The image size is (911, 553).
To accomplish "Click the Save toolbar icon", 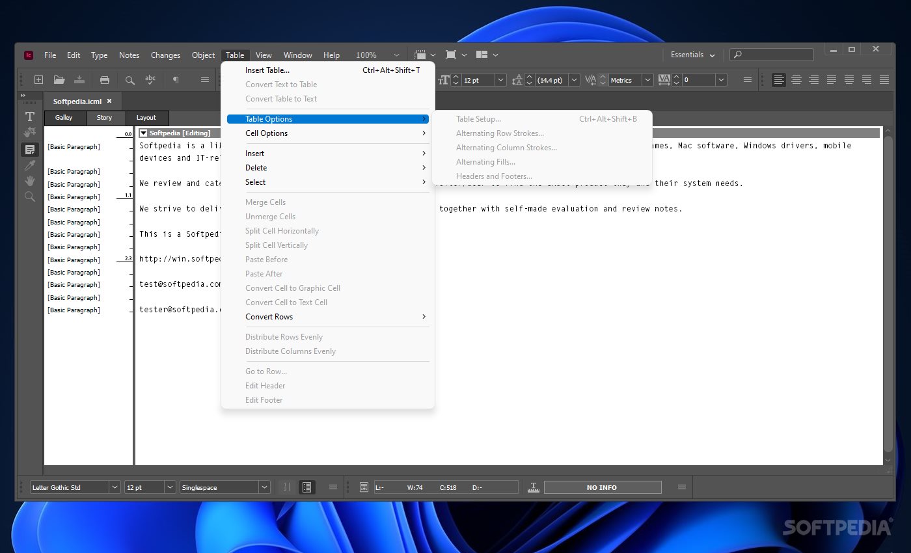I will (x=79, y=80).
